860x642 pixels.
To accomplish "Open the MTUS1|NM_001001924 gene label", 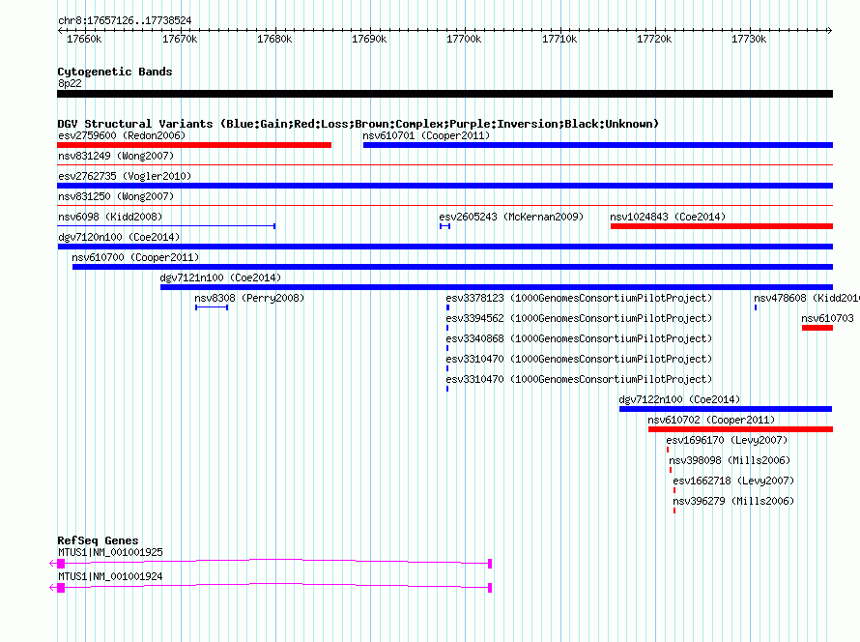I will [x=111, y=576].
